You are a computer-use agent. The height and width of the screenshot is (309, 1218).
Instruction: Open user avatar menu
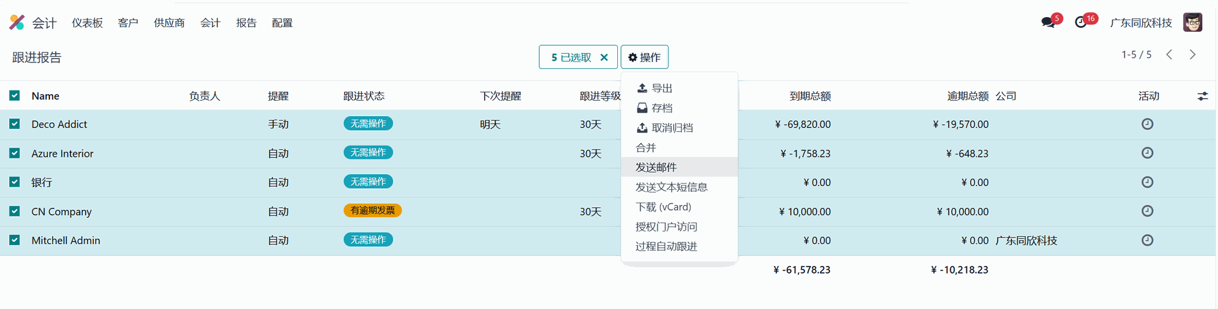point(1193,22)
